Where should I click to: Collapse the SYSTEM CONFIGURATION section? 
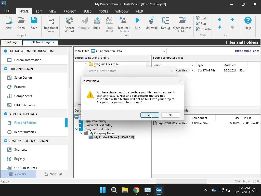click(6, 141)
